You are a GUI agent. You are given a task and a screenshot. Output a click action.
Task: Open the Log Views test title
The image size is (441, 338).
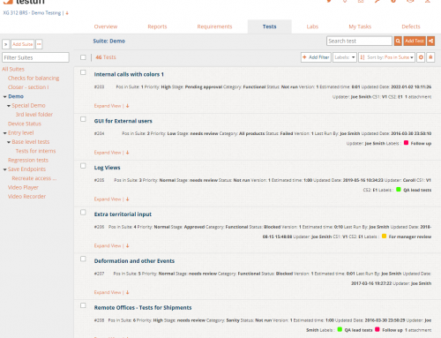(107, 168)
